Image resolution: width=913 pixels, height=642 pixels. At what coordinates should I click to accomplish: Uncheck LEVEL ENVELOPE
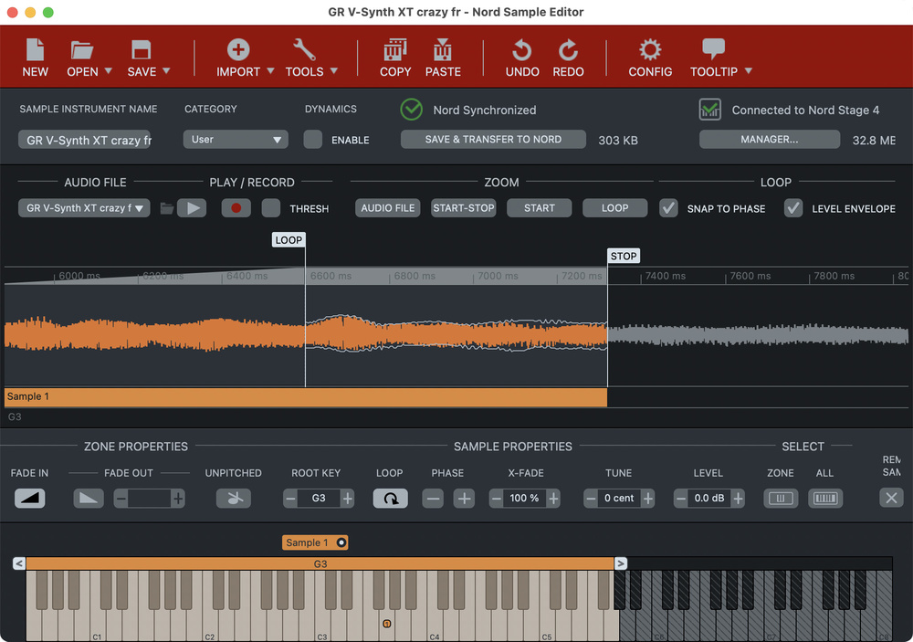[x=793, y=208]
